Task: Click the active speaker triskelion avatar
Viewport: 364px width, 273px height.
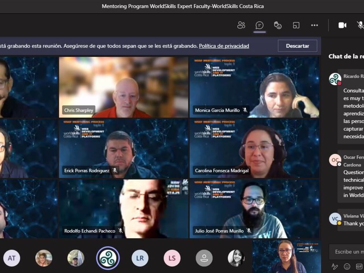Action: [x=108, y=258]
